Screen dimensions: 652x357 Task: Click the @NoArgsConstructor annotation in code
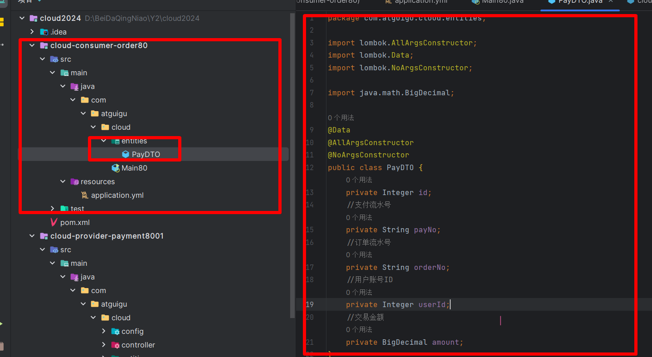pos(369,155)
